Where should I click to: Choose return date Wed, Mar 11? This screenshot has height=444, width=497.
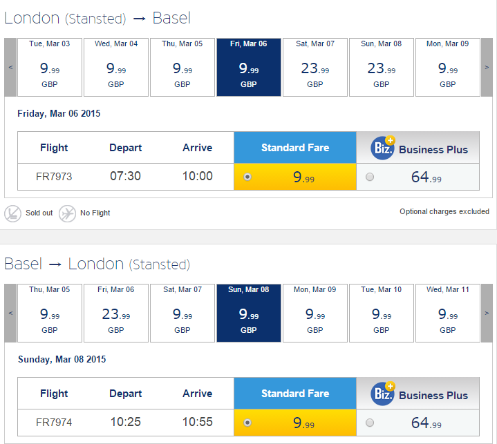(x=447, y=313)
